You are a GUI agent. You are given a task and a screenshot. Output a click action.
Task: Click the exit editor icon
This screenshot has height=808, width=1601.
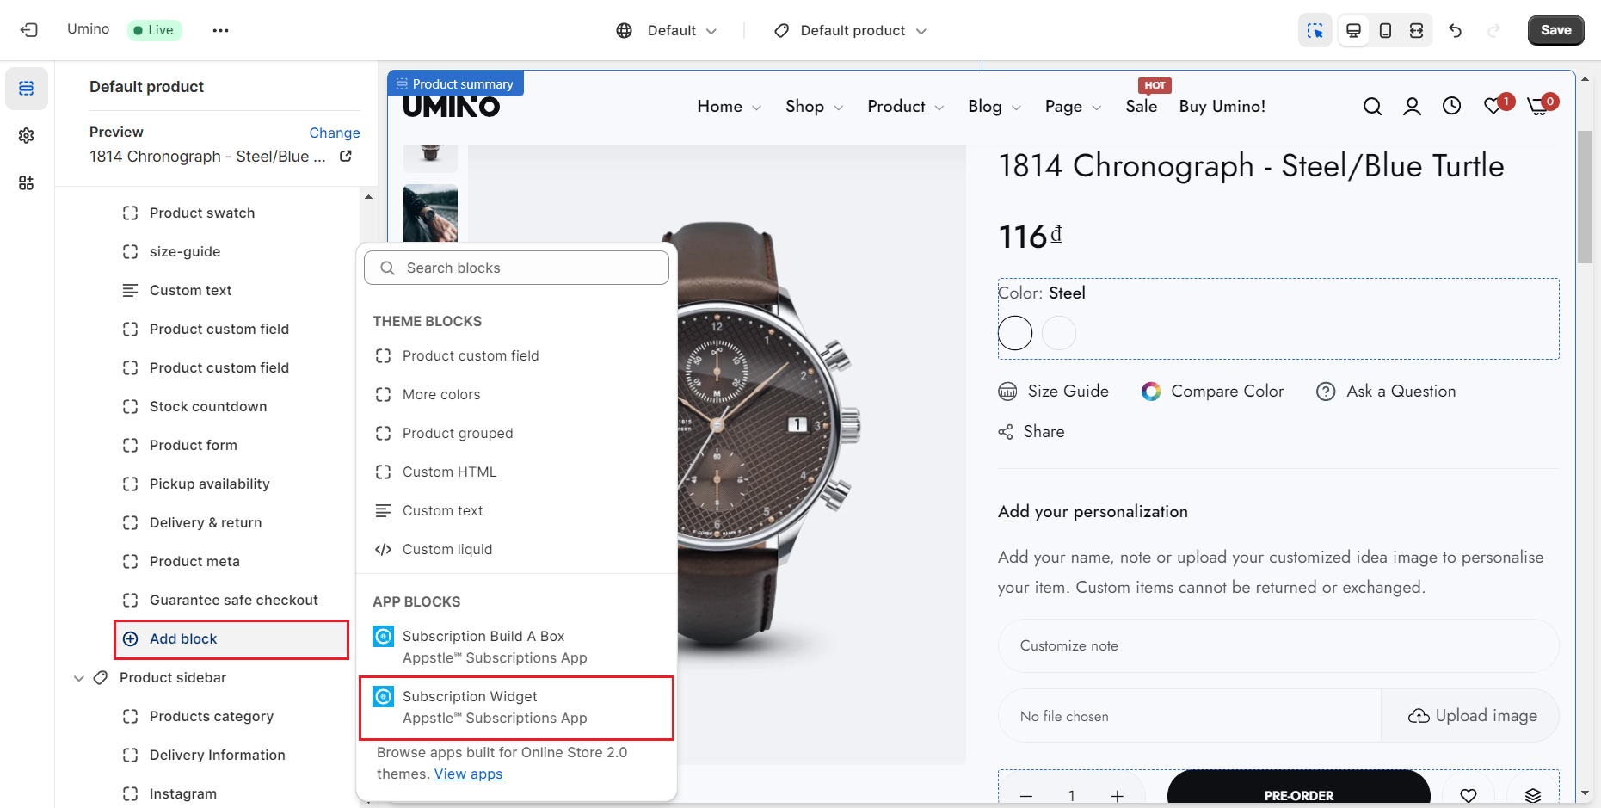(x=29, y=30)
